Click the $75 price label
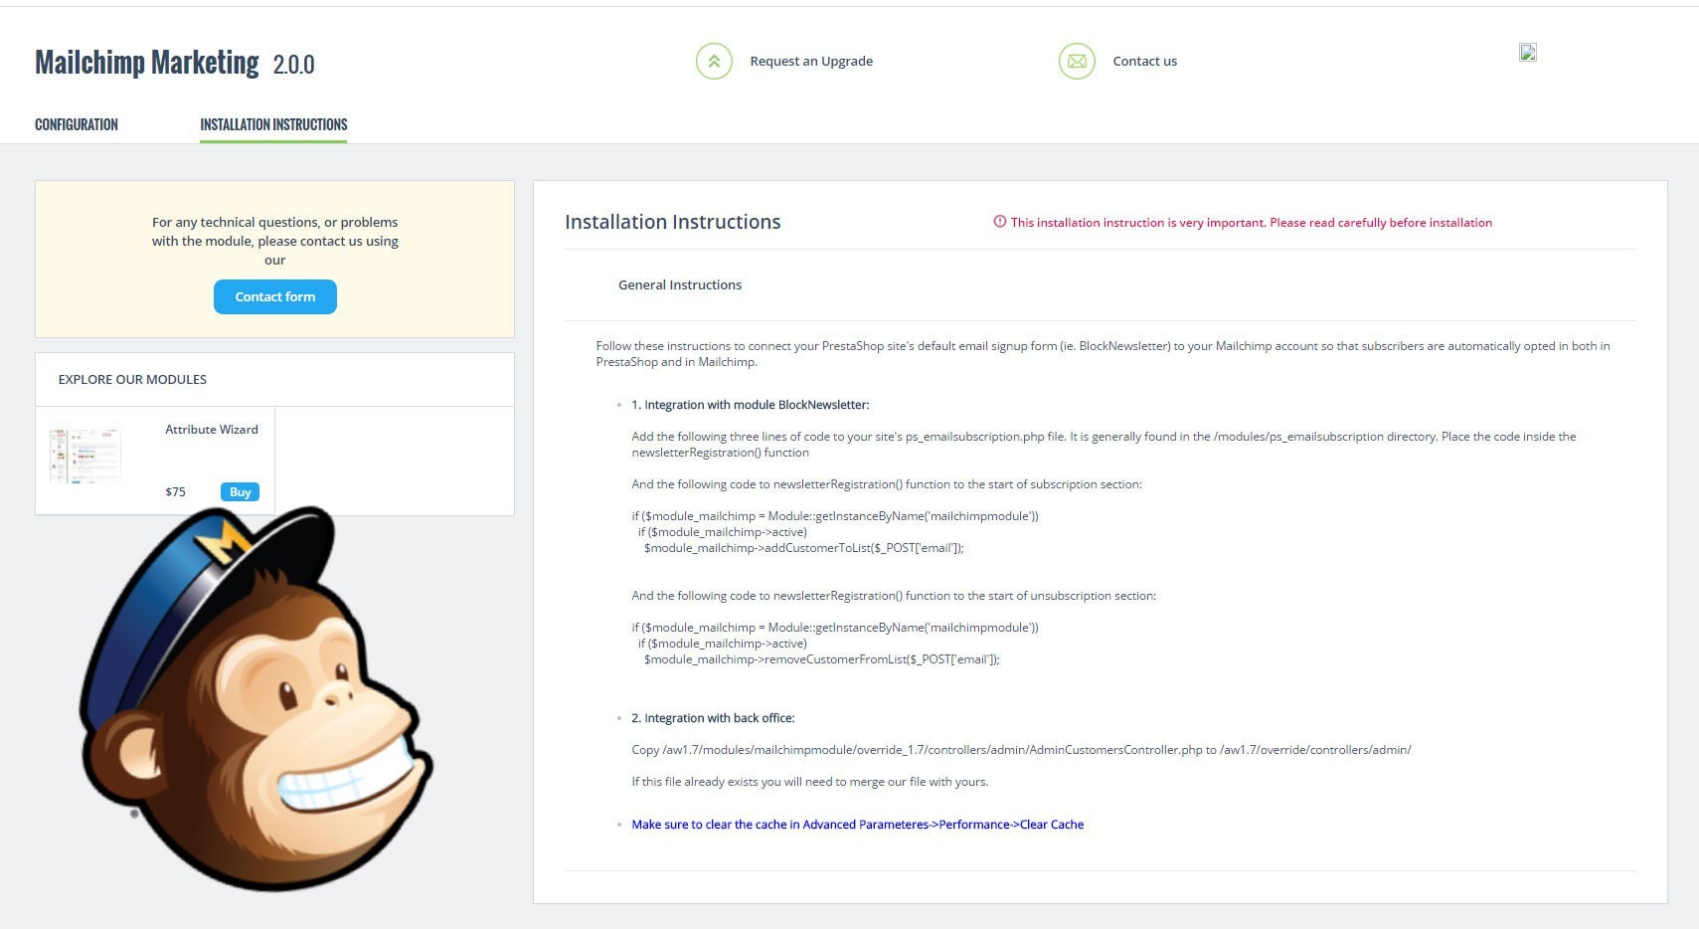Screen dimensions: 1699x929 [175, 491]
